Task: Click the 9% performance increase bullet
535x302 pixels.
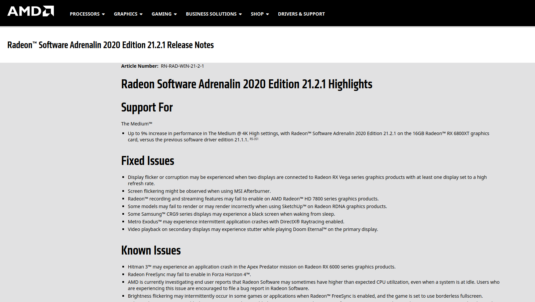Action: pos(309,136)
